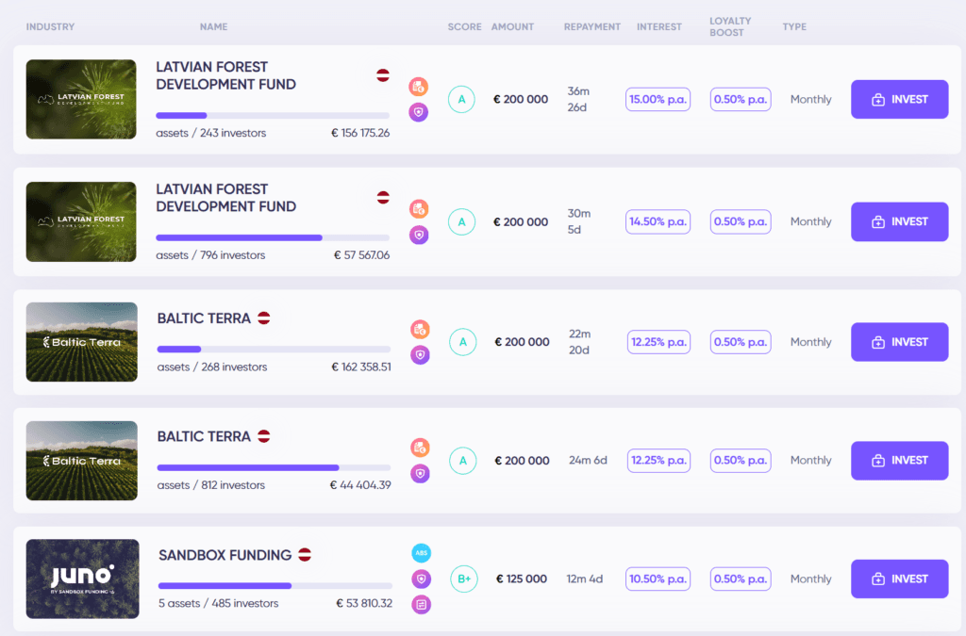Click the INTEREST column header
The width and height of the screenshot is (966, 636).
(659, 27)
